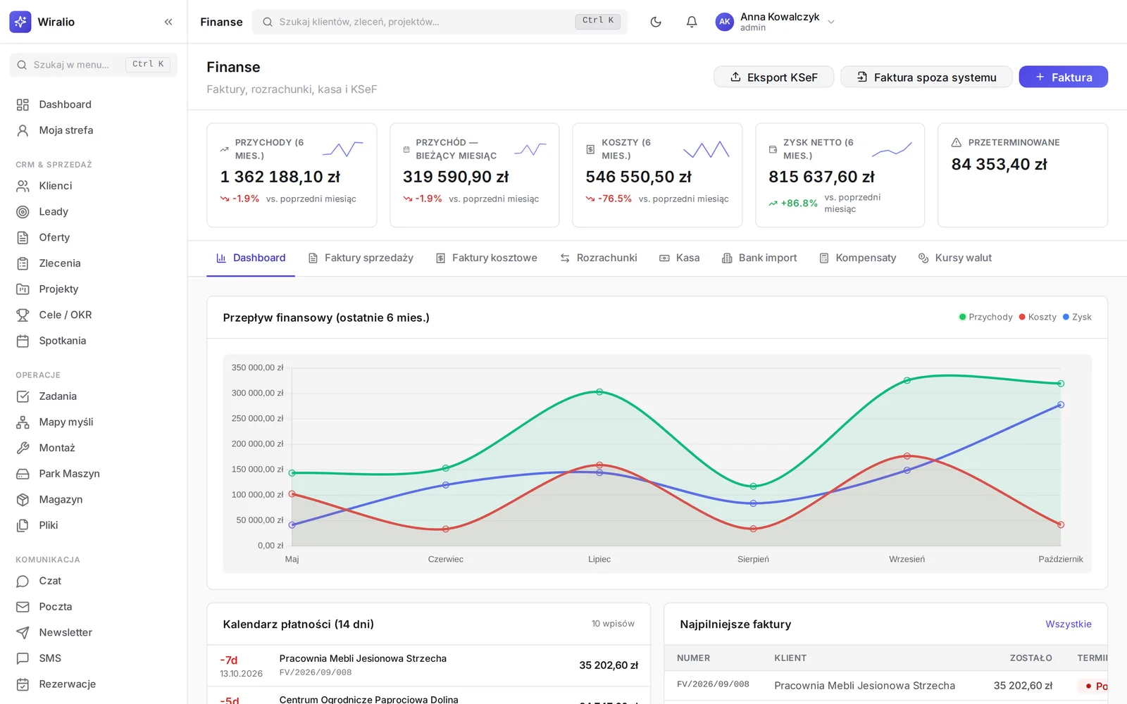The height and width of the screenshot is (704, 1127).
Task: Open Leady target icon item
Action: 94,212
